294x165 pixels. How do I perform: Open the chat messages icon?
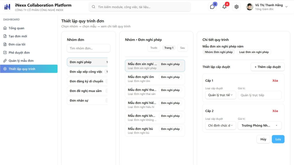[x=212, y=7]
